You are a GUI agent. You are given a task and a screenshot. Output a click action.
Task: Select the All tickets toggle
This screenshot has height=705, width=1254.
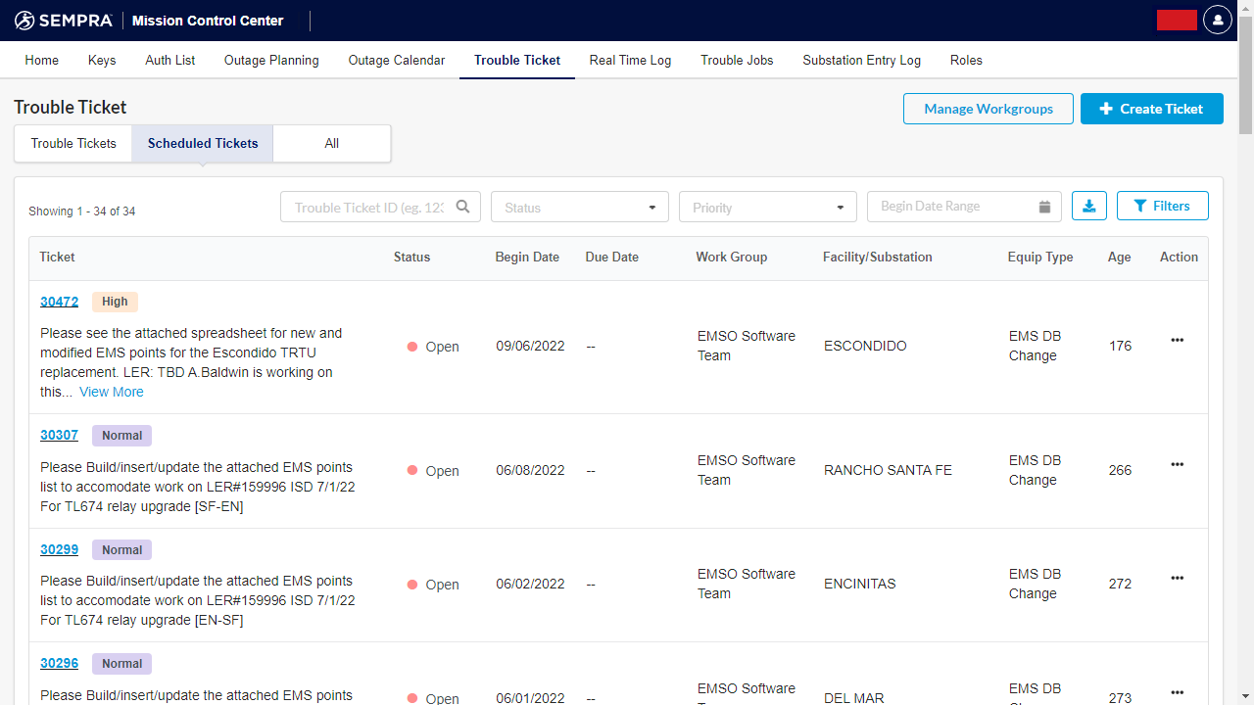point(331,143)
